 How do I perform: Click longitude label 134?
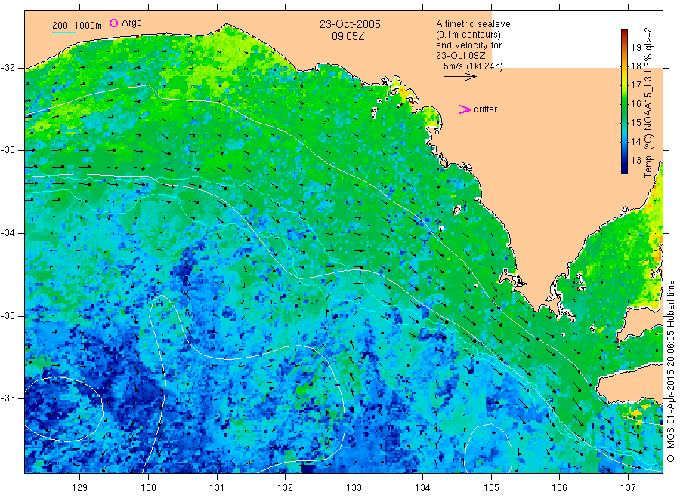pyautogui.click(x=422, y=488)
